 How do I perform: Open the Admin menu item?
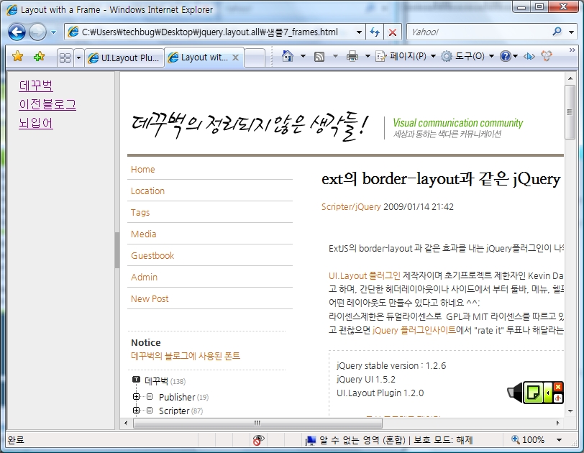click(x=144, y=278)
